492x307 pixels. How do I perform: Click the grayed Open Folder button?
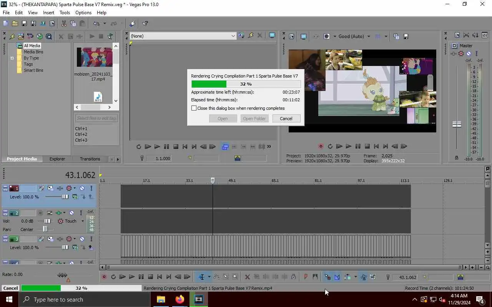coord(254,119)
